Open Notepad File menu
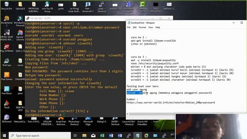The height and width of the screenshot is (139, 247). (x=129, y=27)
